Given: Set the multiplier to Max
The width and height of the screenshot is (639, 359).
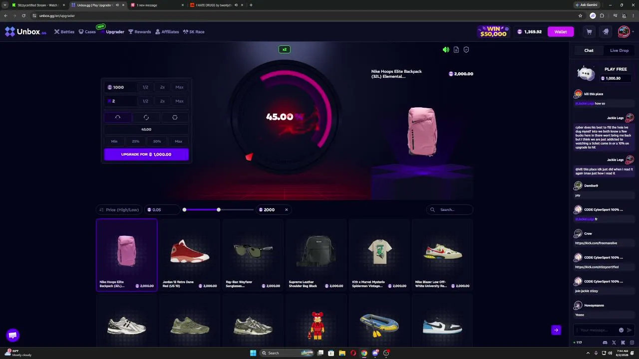Looking at the screenshot, I should click(x=179, y=101).
